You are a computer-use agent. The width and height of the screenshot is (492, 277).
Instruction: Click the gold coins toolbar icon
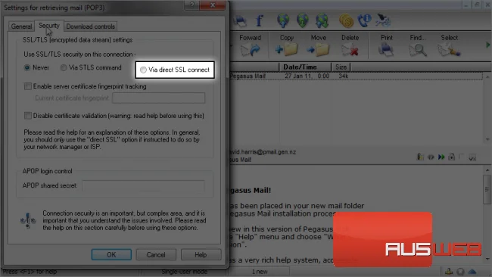pyautogui.click(x=346, y=20)
